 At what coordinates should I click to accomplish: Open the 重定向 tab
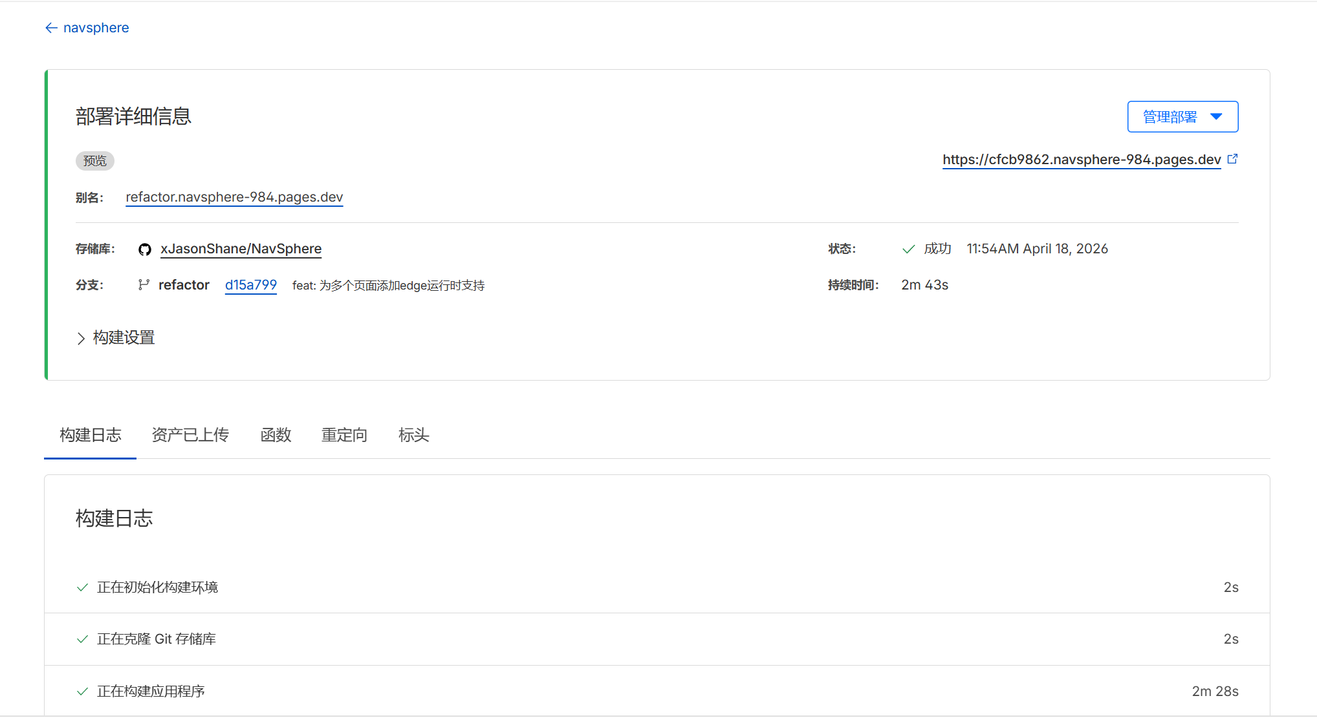(x=344, y=435)
